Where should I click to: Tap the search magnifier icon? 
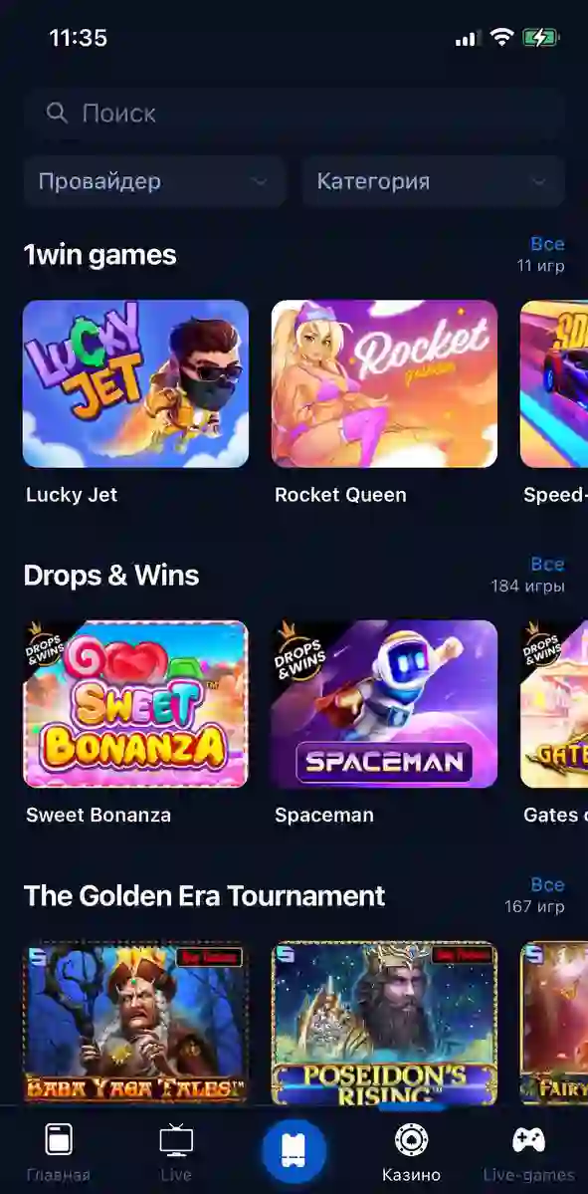[57, 114]
